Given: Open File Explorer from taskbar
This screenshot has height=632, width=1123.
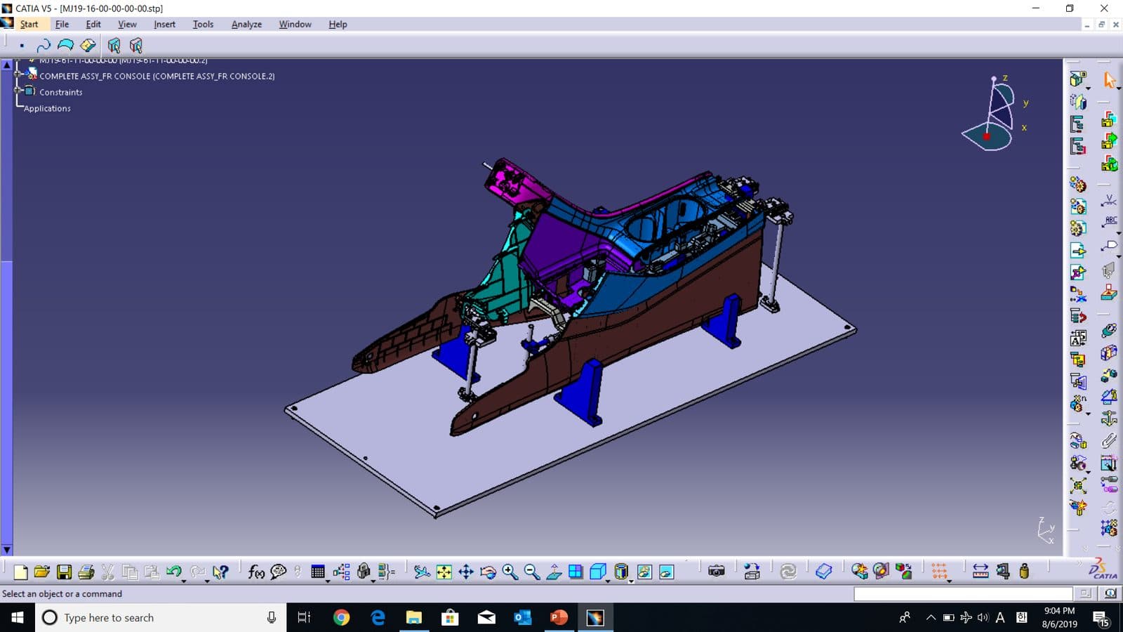Looking at the screenshot, I should click(x=413, y=617).
